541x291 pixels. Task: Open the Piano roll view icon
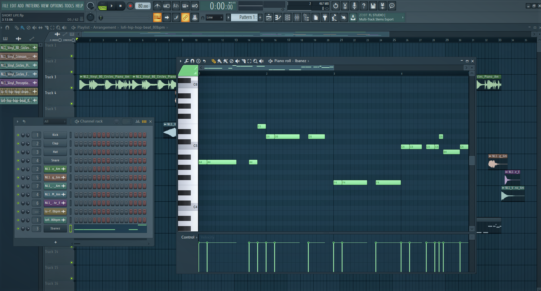point(278,18)
